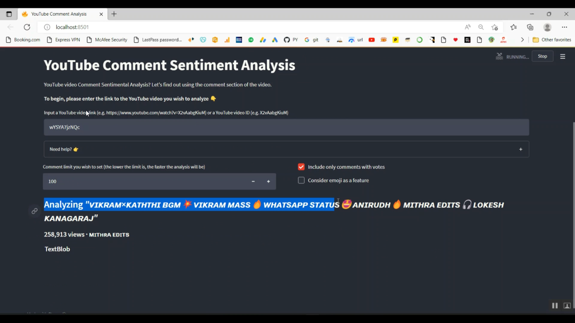
Task: Click the YouTube video ID input field
Action: [x=286, y=127]
